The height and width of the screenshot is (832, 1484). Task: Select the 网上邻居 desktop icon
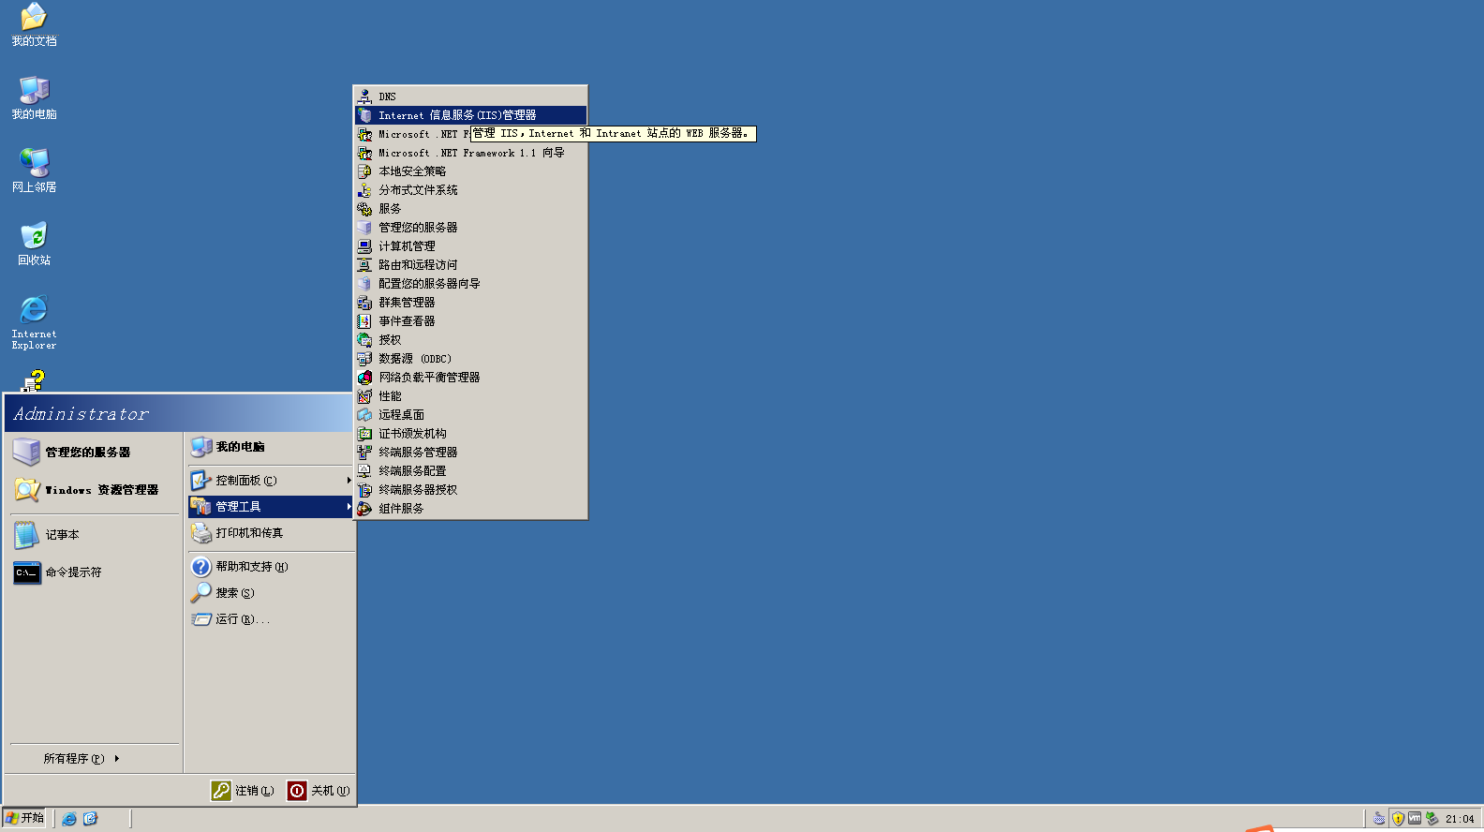(34, 171)
